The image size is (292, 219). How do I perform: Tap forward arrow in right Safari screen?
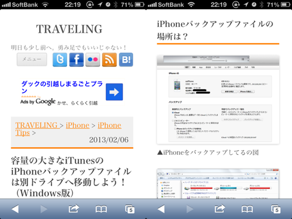[x=190, y=209]
